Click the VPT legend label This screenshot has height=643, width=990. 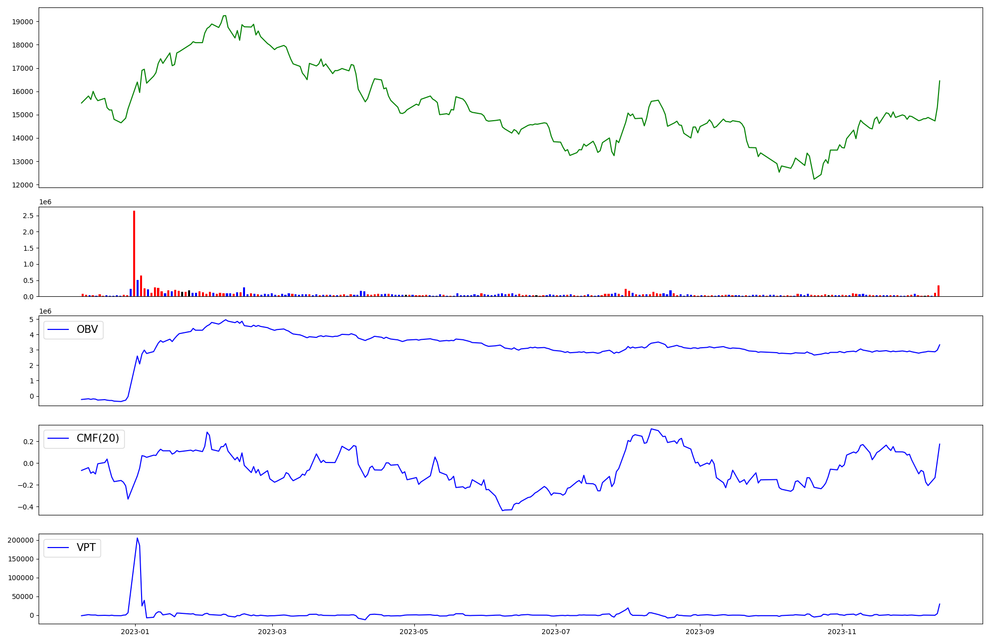pos(86,548)
